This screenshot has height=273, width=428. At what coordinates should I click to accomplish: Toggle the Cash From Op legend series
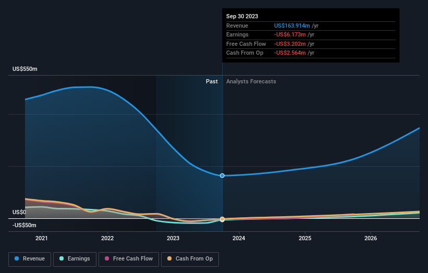(190, 259)
